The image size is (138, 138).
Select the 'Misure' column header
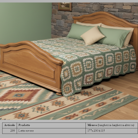click(112, 125)
